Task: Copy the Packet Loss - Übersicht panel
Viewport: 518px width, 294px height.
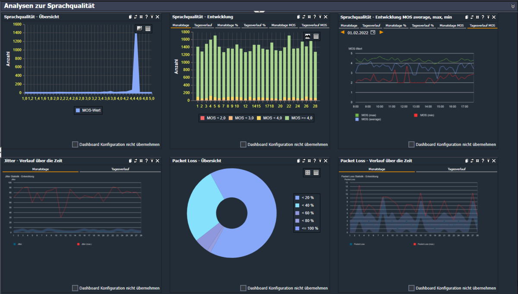Action: point(298,161)
